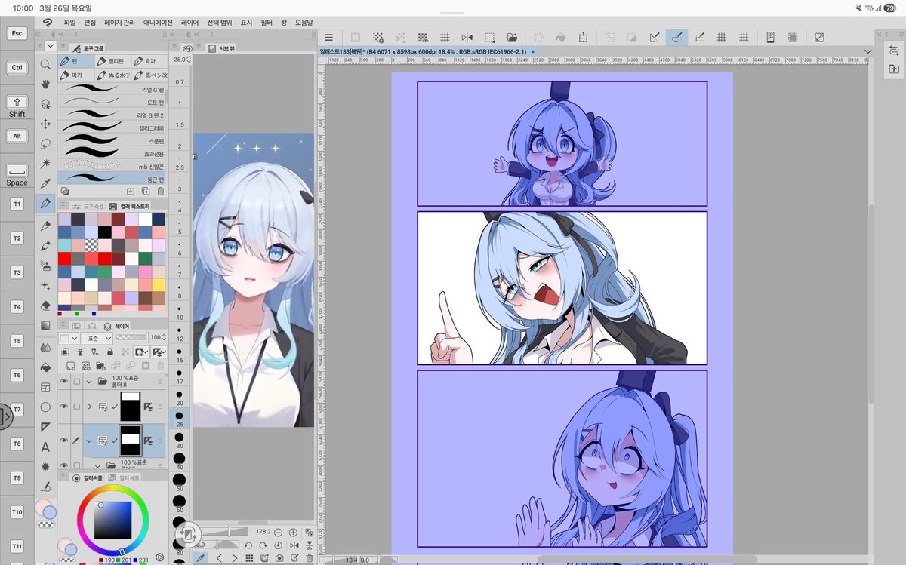This screenshot has width=906, height=565.
Task: Select the Lasso selection tool
Action: 45,143
